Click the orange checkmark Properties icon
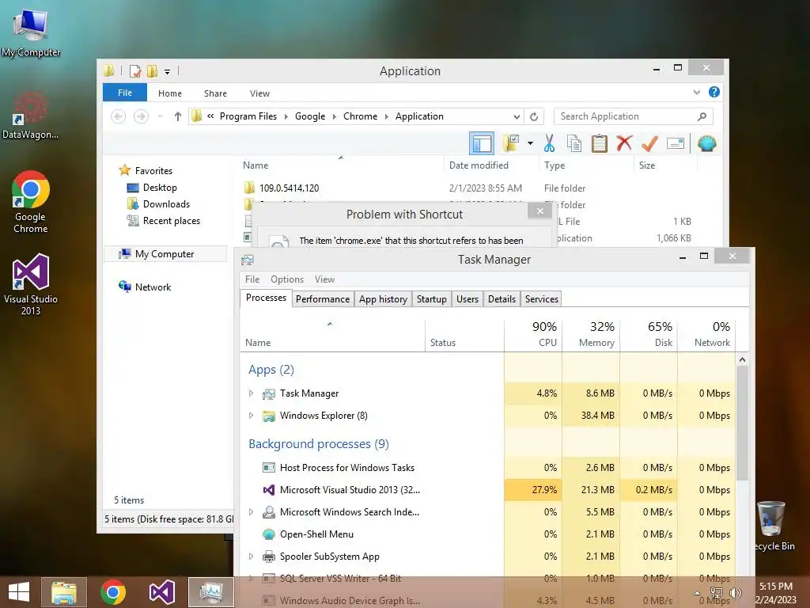The image size is (810, 608). pyautogui.click(x=649, y=143)
